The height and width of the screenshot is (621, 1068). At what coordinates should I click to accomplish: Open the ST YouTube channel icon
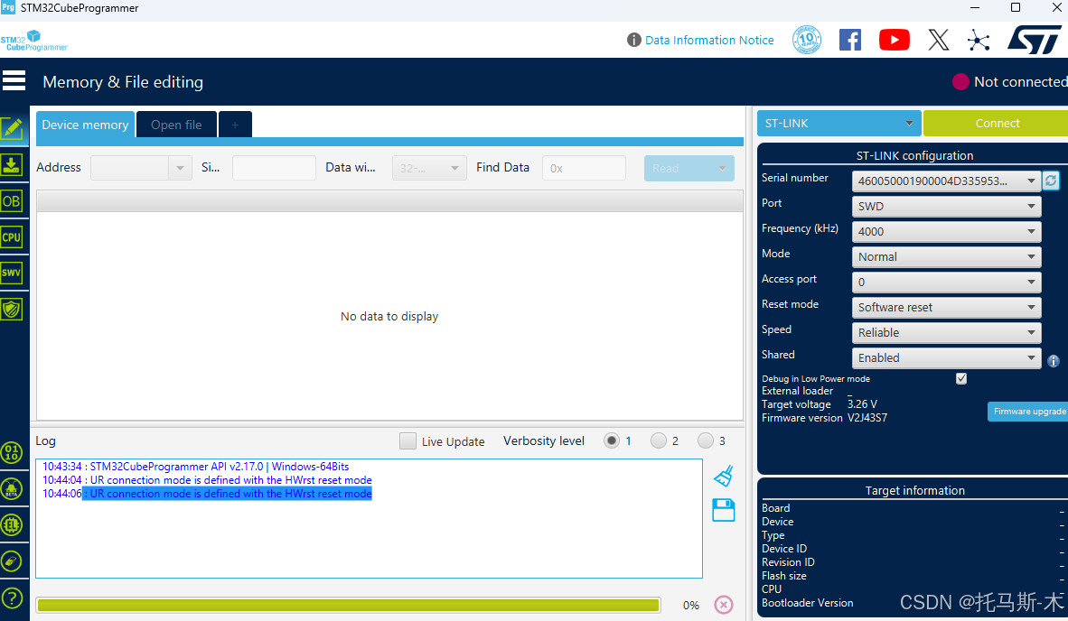tap(895, 40)
